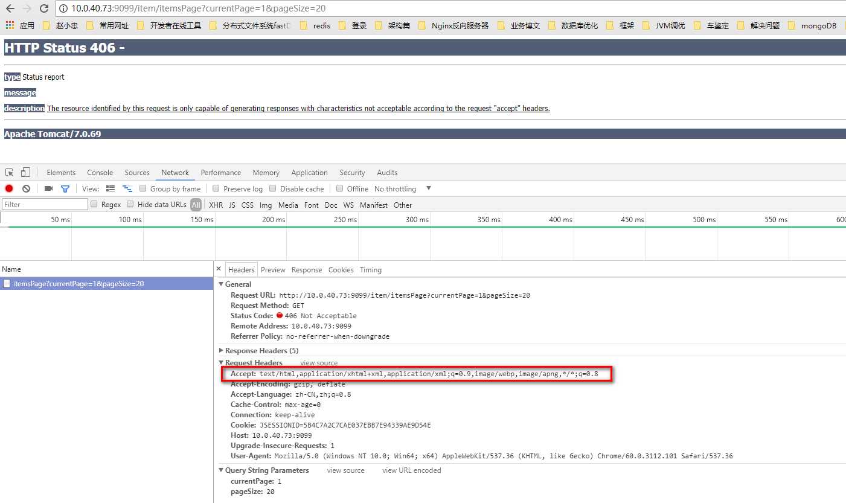The image size is (846, 503).
Task: Filter requests by XHR type
Action: click(216, 205)
